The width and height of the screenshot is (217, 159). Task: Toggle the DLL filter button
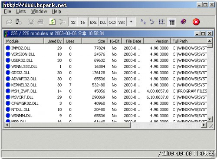coord(103,22)
